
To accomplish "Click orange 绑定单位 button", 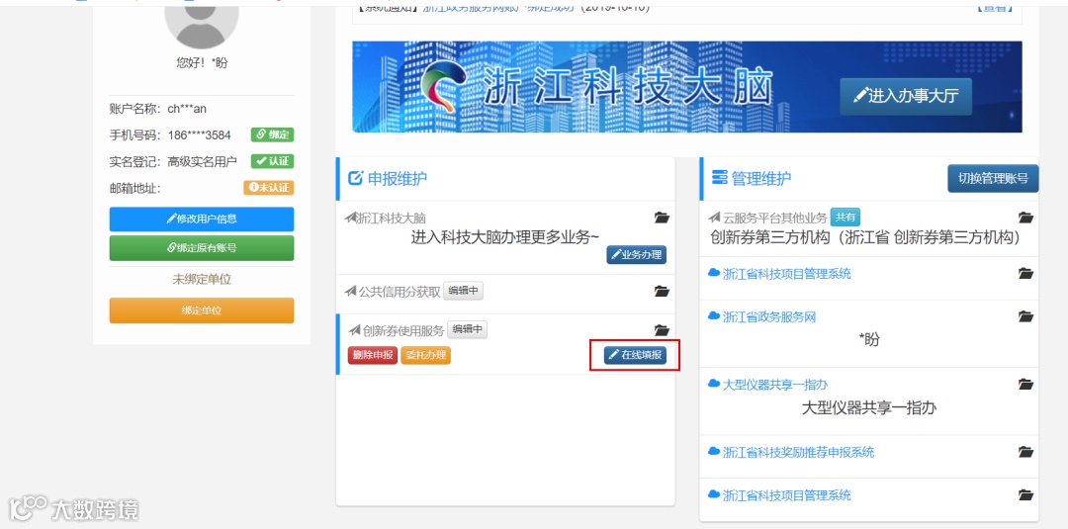I will pos(202,310).
